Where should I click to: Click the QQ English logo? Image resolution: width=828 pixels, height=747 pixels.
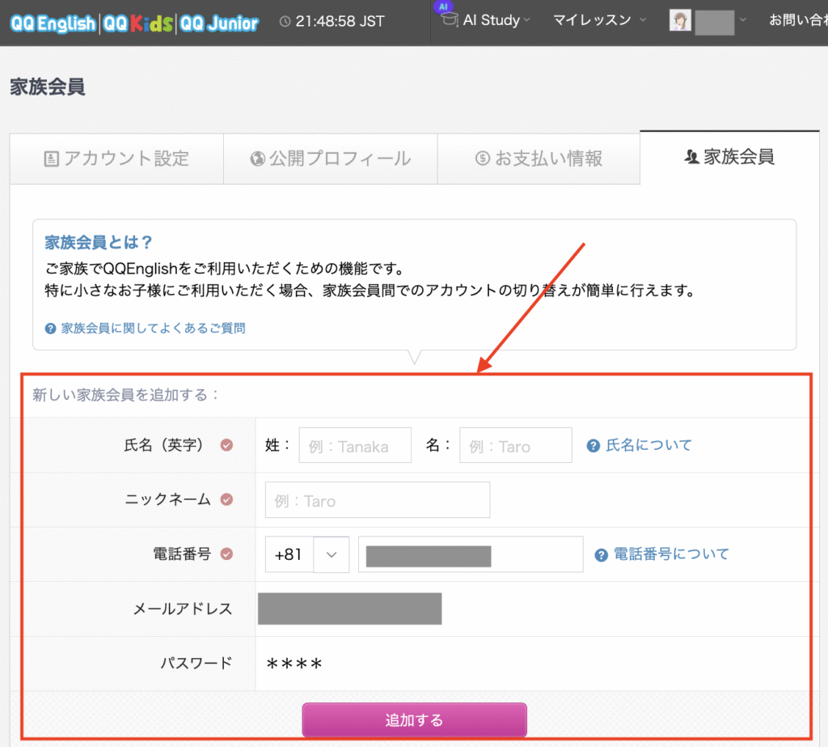pyautogui.click(x=53, y=23)
